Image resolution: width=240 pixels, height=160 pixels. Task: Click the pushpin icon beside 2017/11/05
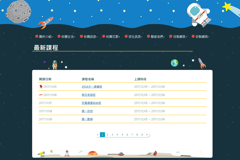point(41,86)
